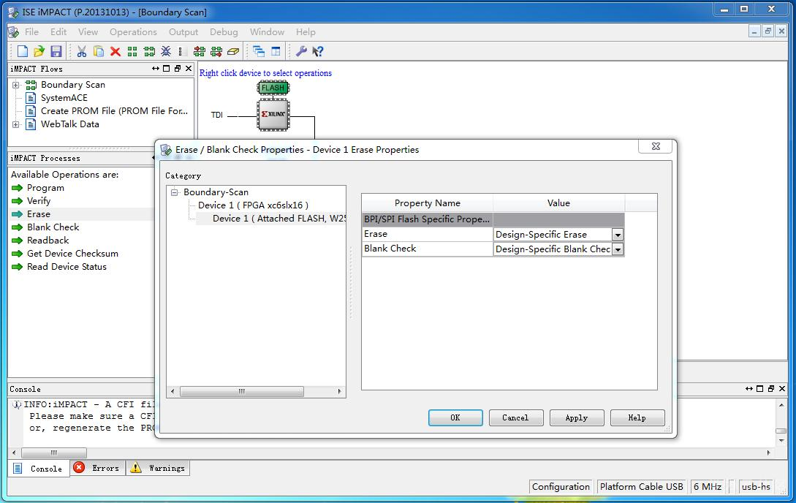Click the Copy toolbar icon
Image resolution: width=796 pixels, height=503 pixels.
99,51
